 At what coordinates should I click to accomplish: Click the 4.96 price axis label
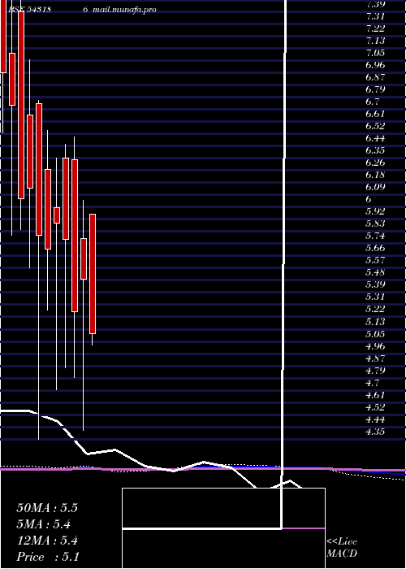click(x=375, y=345)
